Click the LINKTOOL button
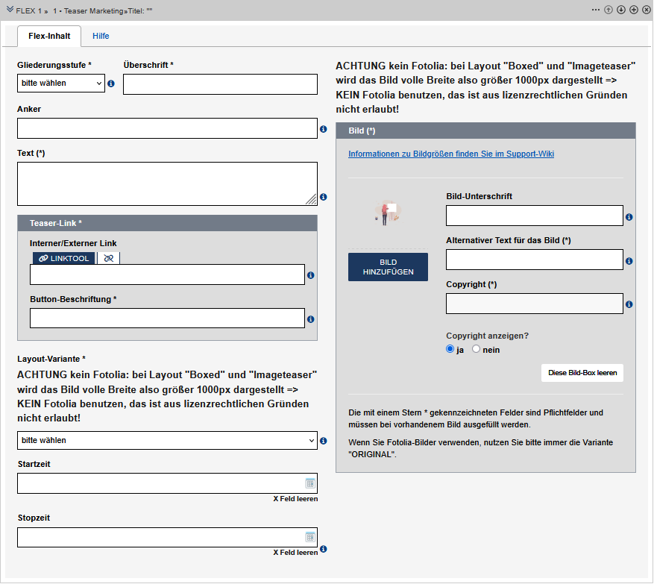This screenshot has height=584, width=654. click(63, 258)
